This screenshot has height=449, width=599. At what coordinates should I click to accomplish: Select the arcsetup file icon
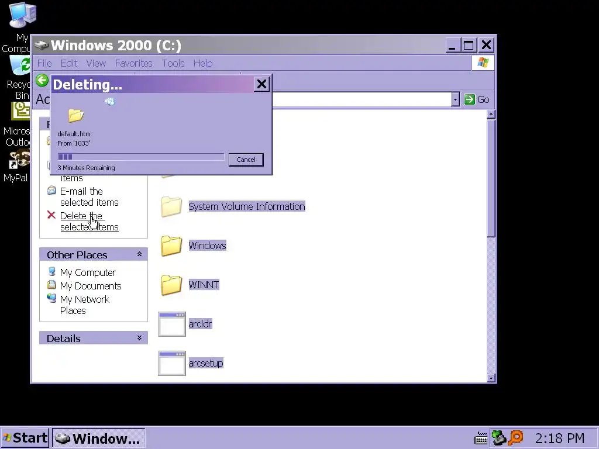172,363
